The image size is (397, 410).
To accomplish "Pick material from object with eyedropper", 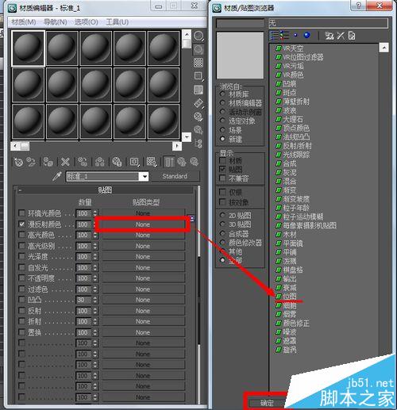I will tap(57, 176).
